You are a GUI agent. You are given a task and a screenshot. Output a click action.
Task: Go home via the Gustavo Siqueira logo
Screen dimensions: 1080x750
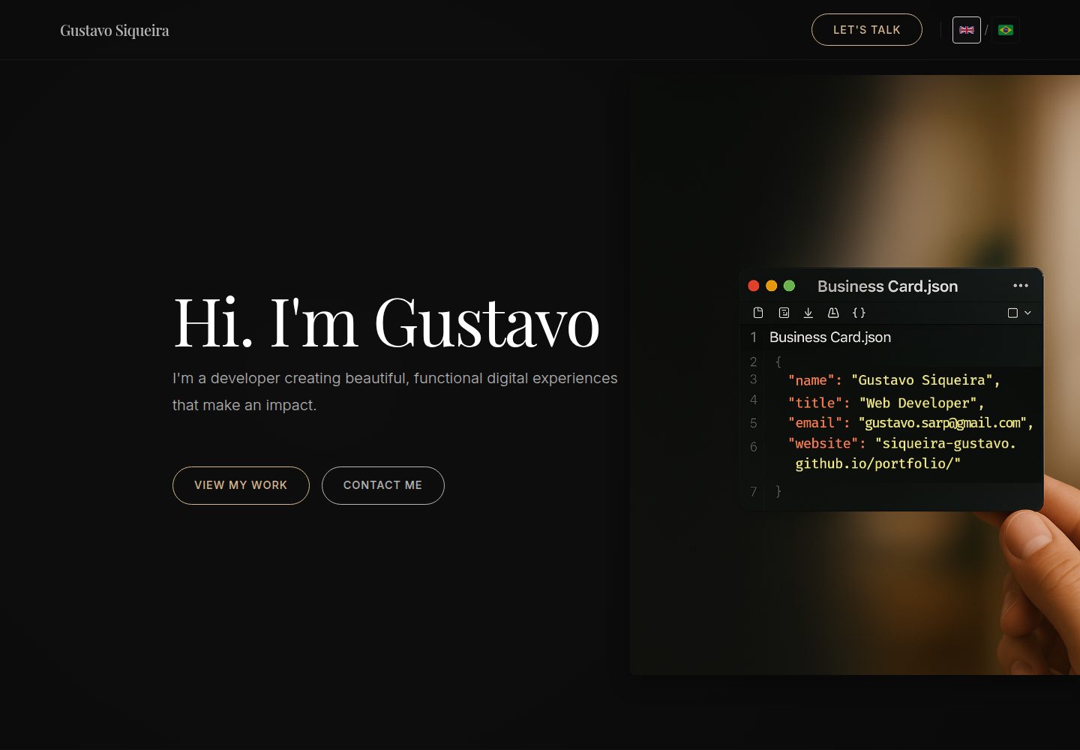115,31
